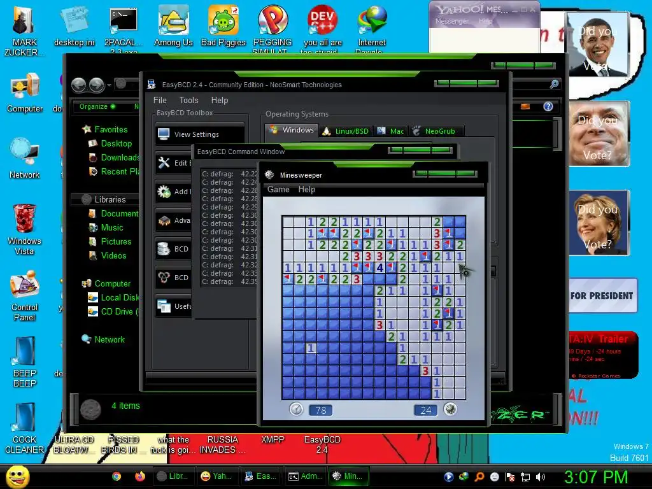
Task: Click the Explorer help question mark icon
Action: click(x=548, y=106)
